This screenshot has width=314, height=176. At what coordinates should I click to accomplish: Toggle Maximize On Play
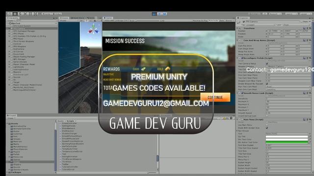200,21
